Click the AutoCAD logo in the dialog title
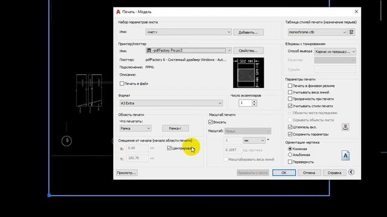 coord(119,12)
